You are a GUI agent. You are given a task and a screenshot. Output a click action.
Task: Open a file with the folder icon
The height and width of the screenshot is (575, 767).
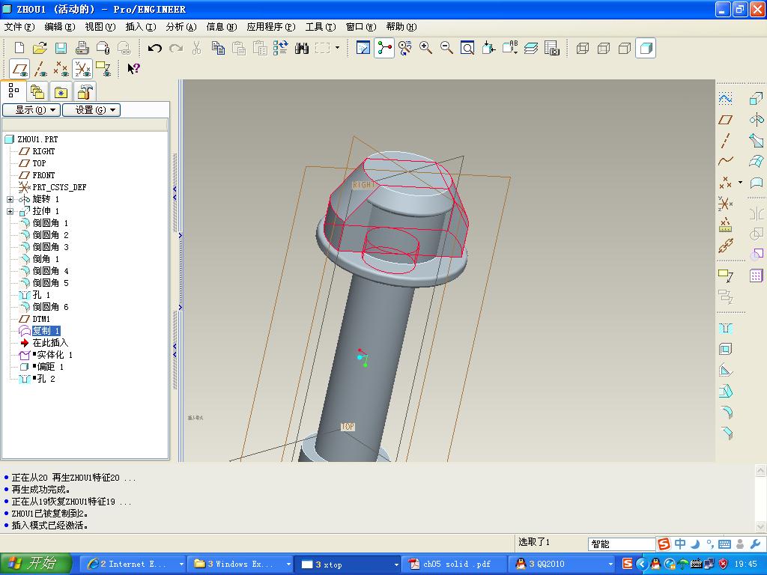coord(40,48)
